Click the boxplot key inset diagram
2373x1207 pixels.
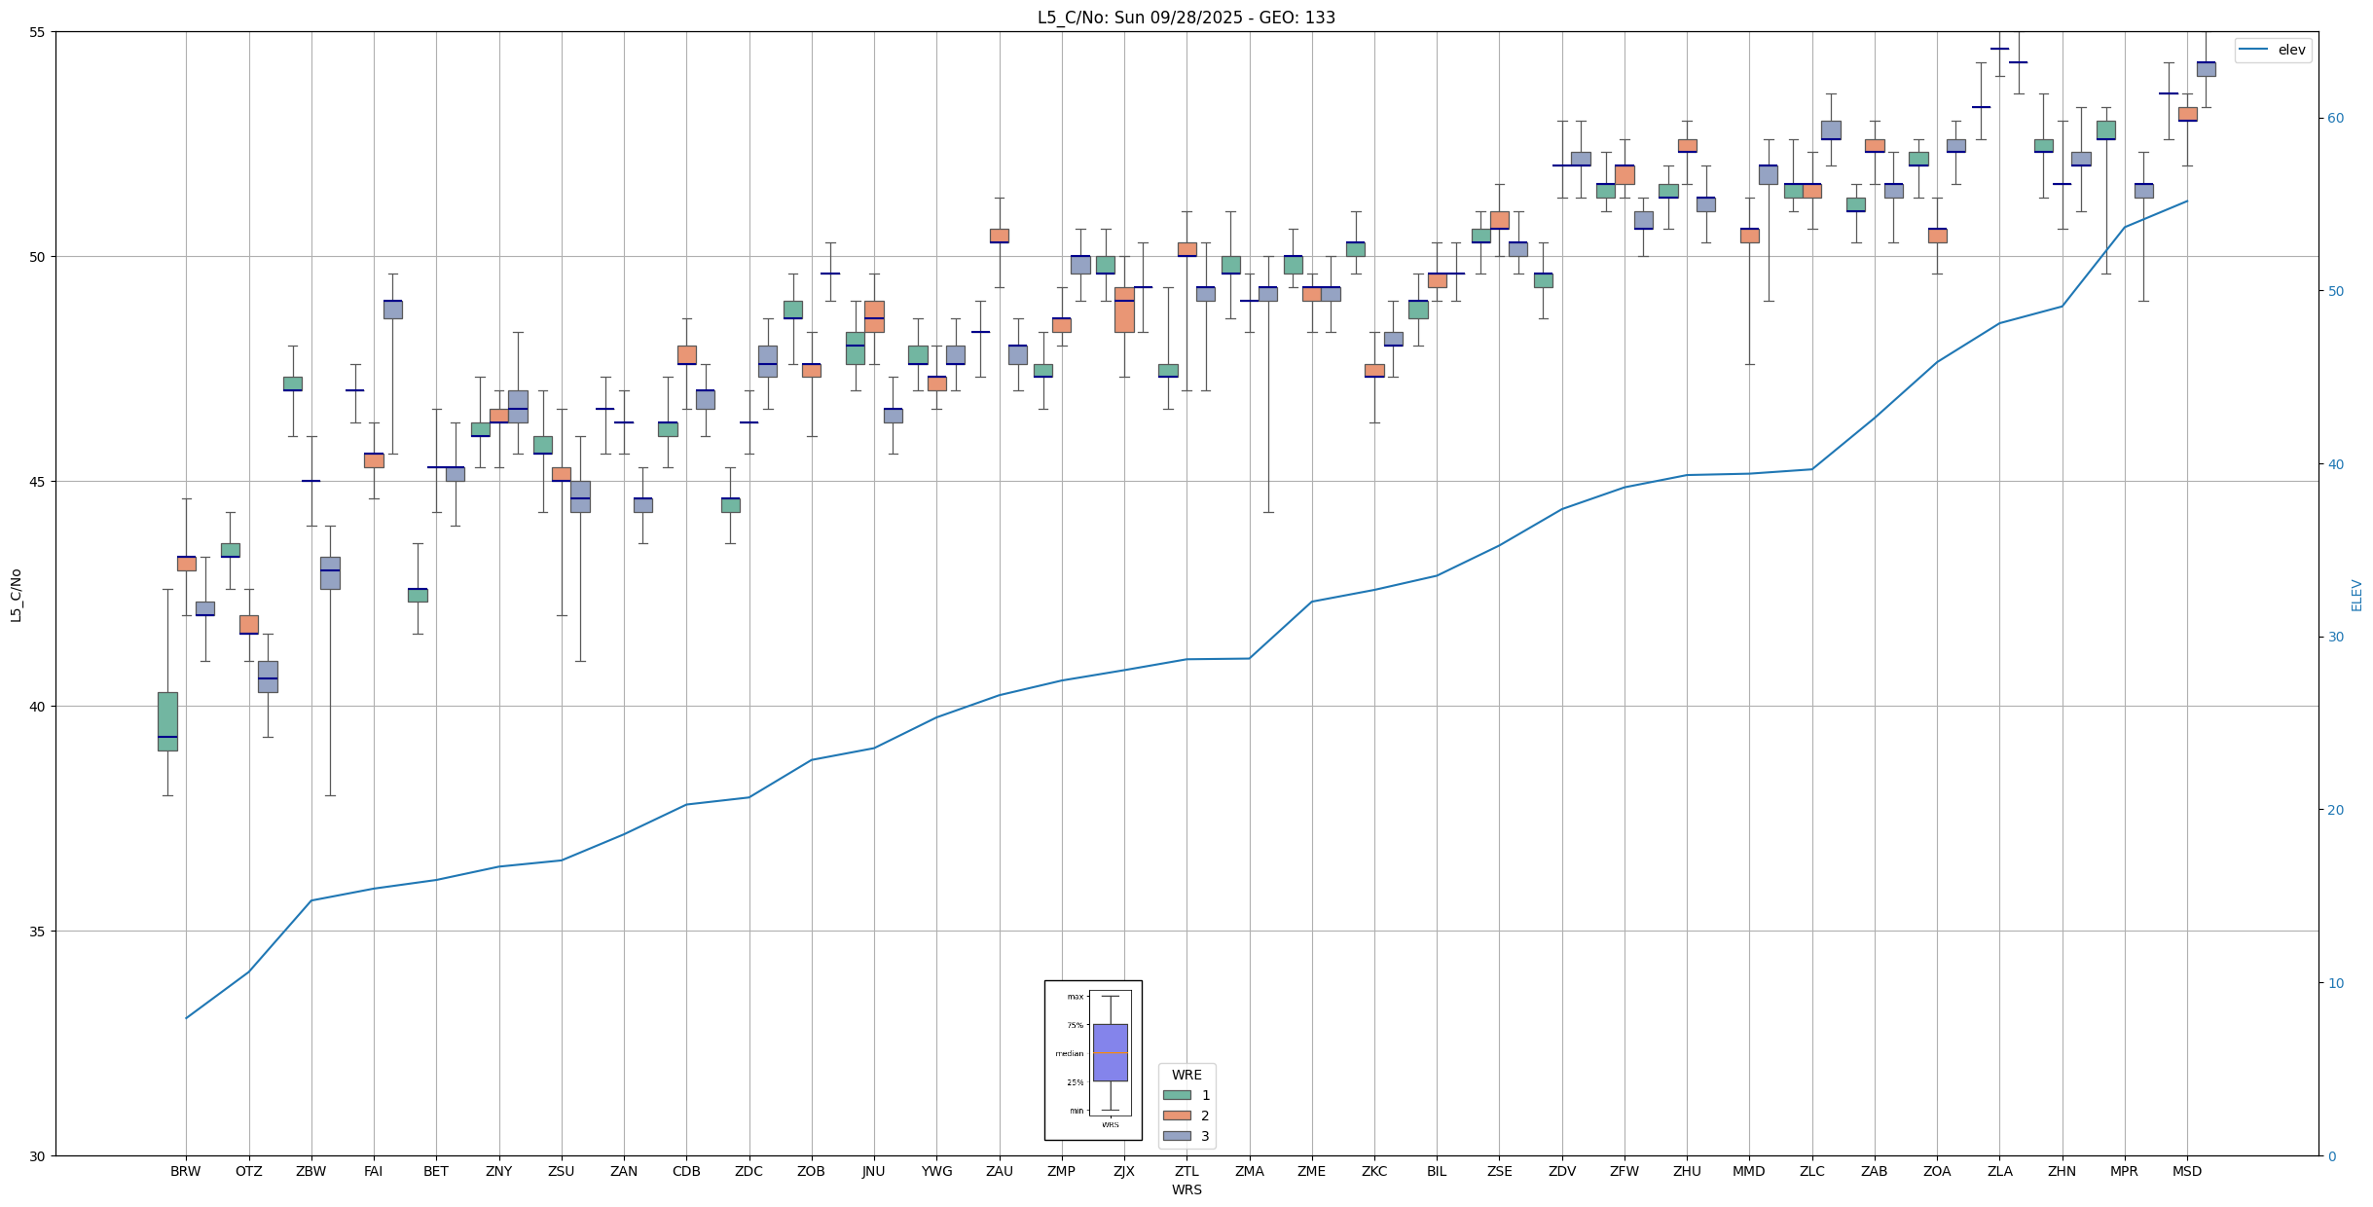point(1092,1060)
